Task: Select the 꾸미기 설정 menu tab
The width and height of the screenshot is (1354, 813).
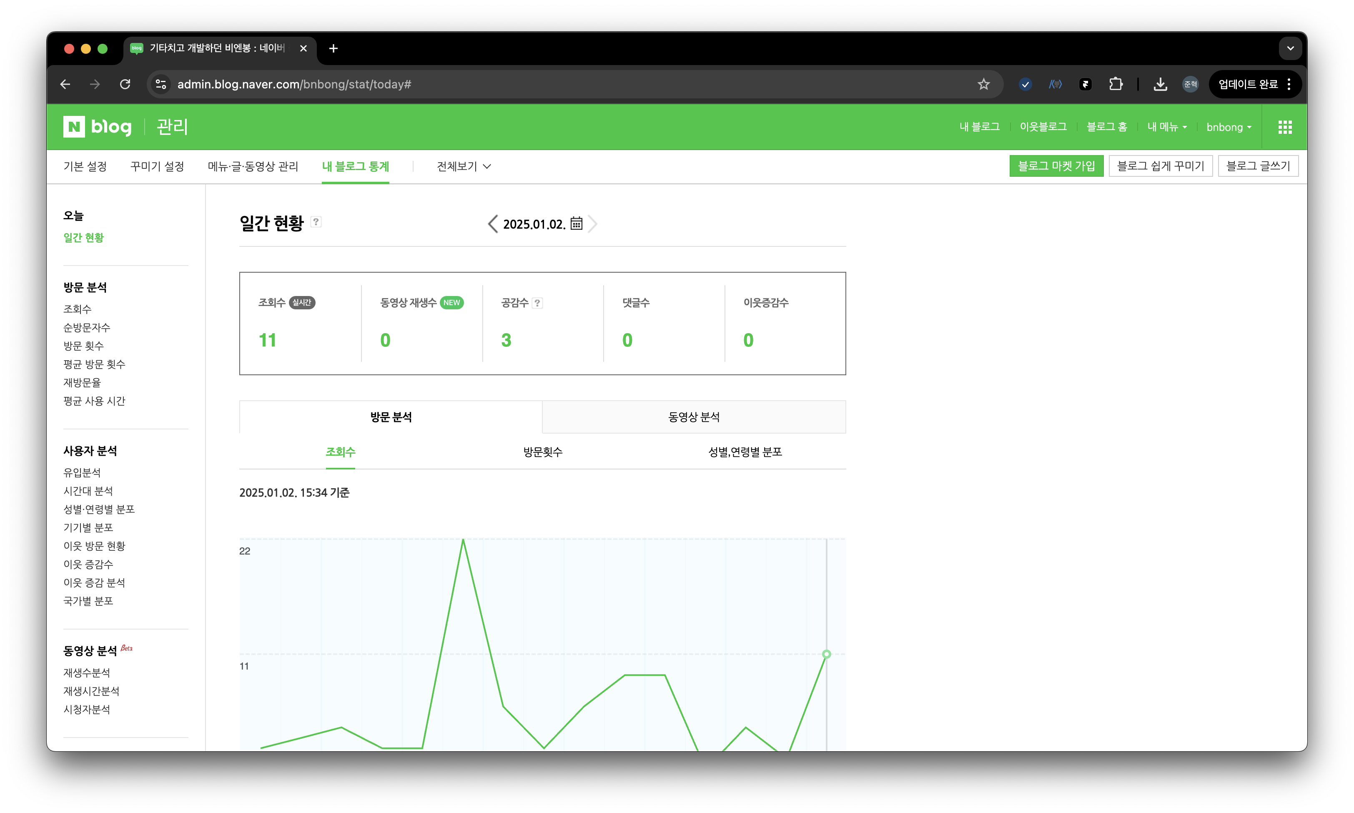Action: [157, 166]
